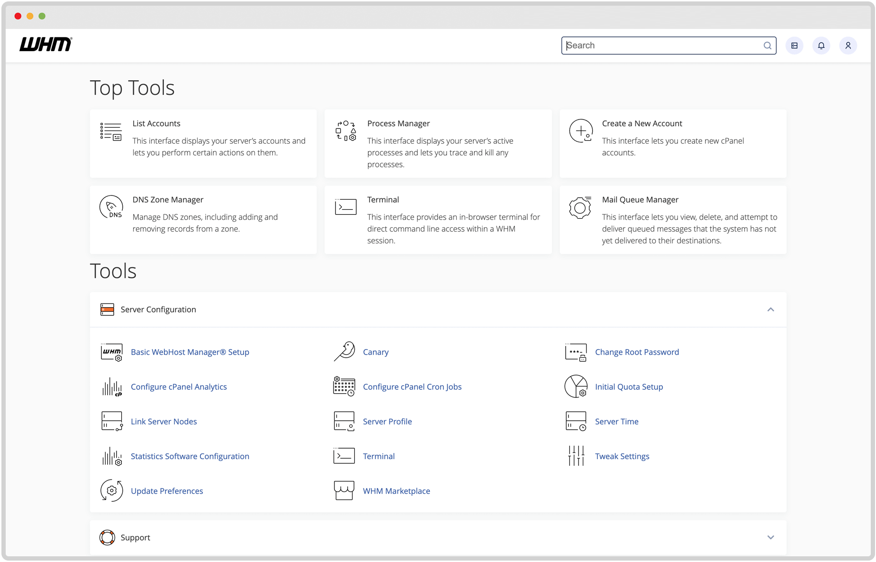
Task: Open the Terminal link in Tools list
Action: coord(379,456)
